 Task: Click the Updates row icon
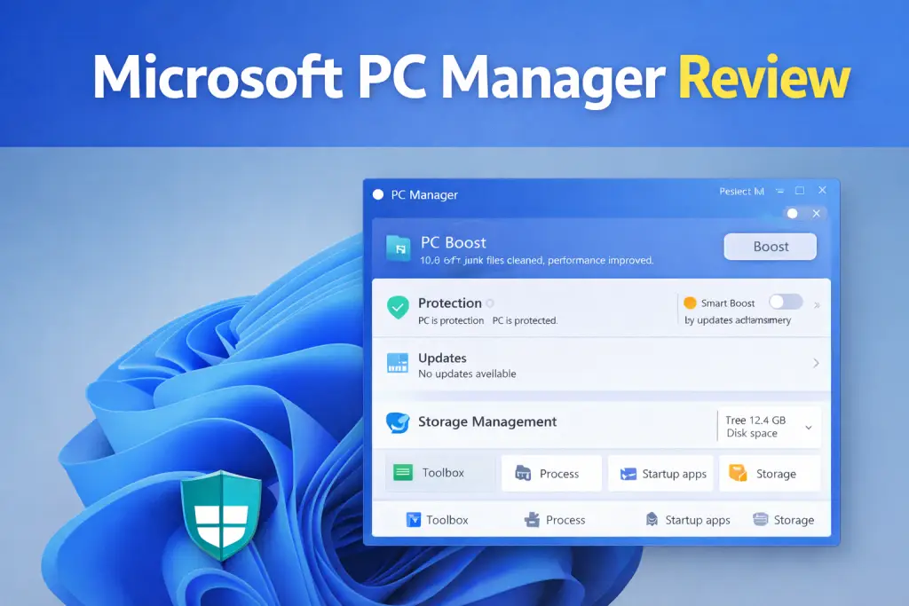(397, 363)
